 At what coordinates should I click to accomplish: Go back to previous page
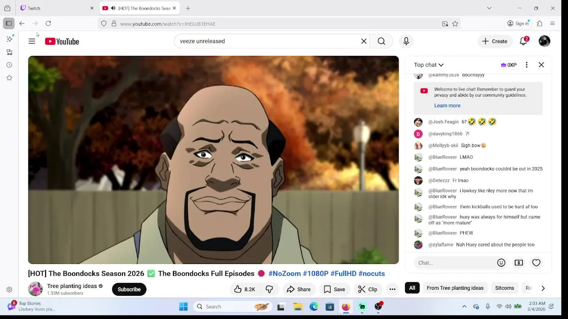tap(22, 23)
